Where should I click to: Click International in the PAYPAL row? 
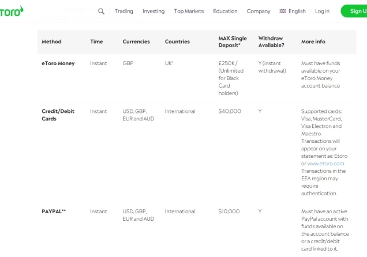[180, 211]
